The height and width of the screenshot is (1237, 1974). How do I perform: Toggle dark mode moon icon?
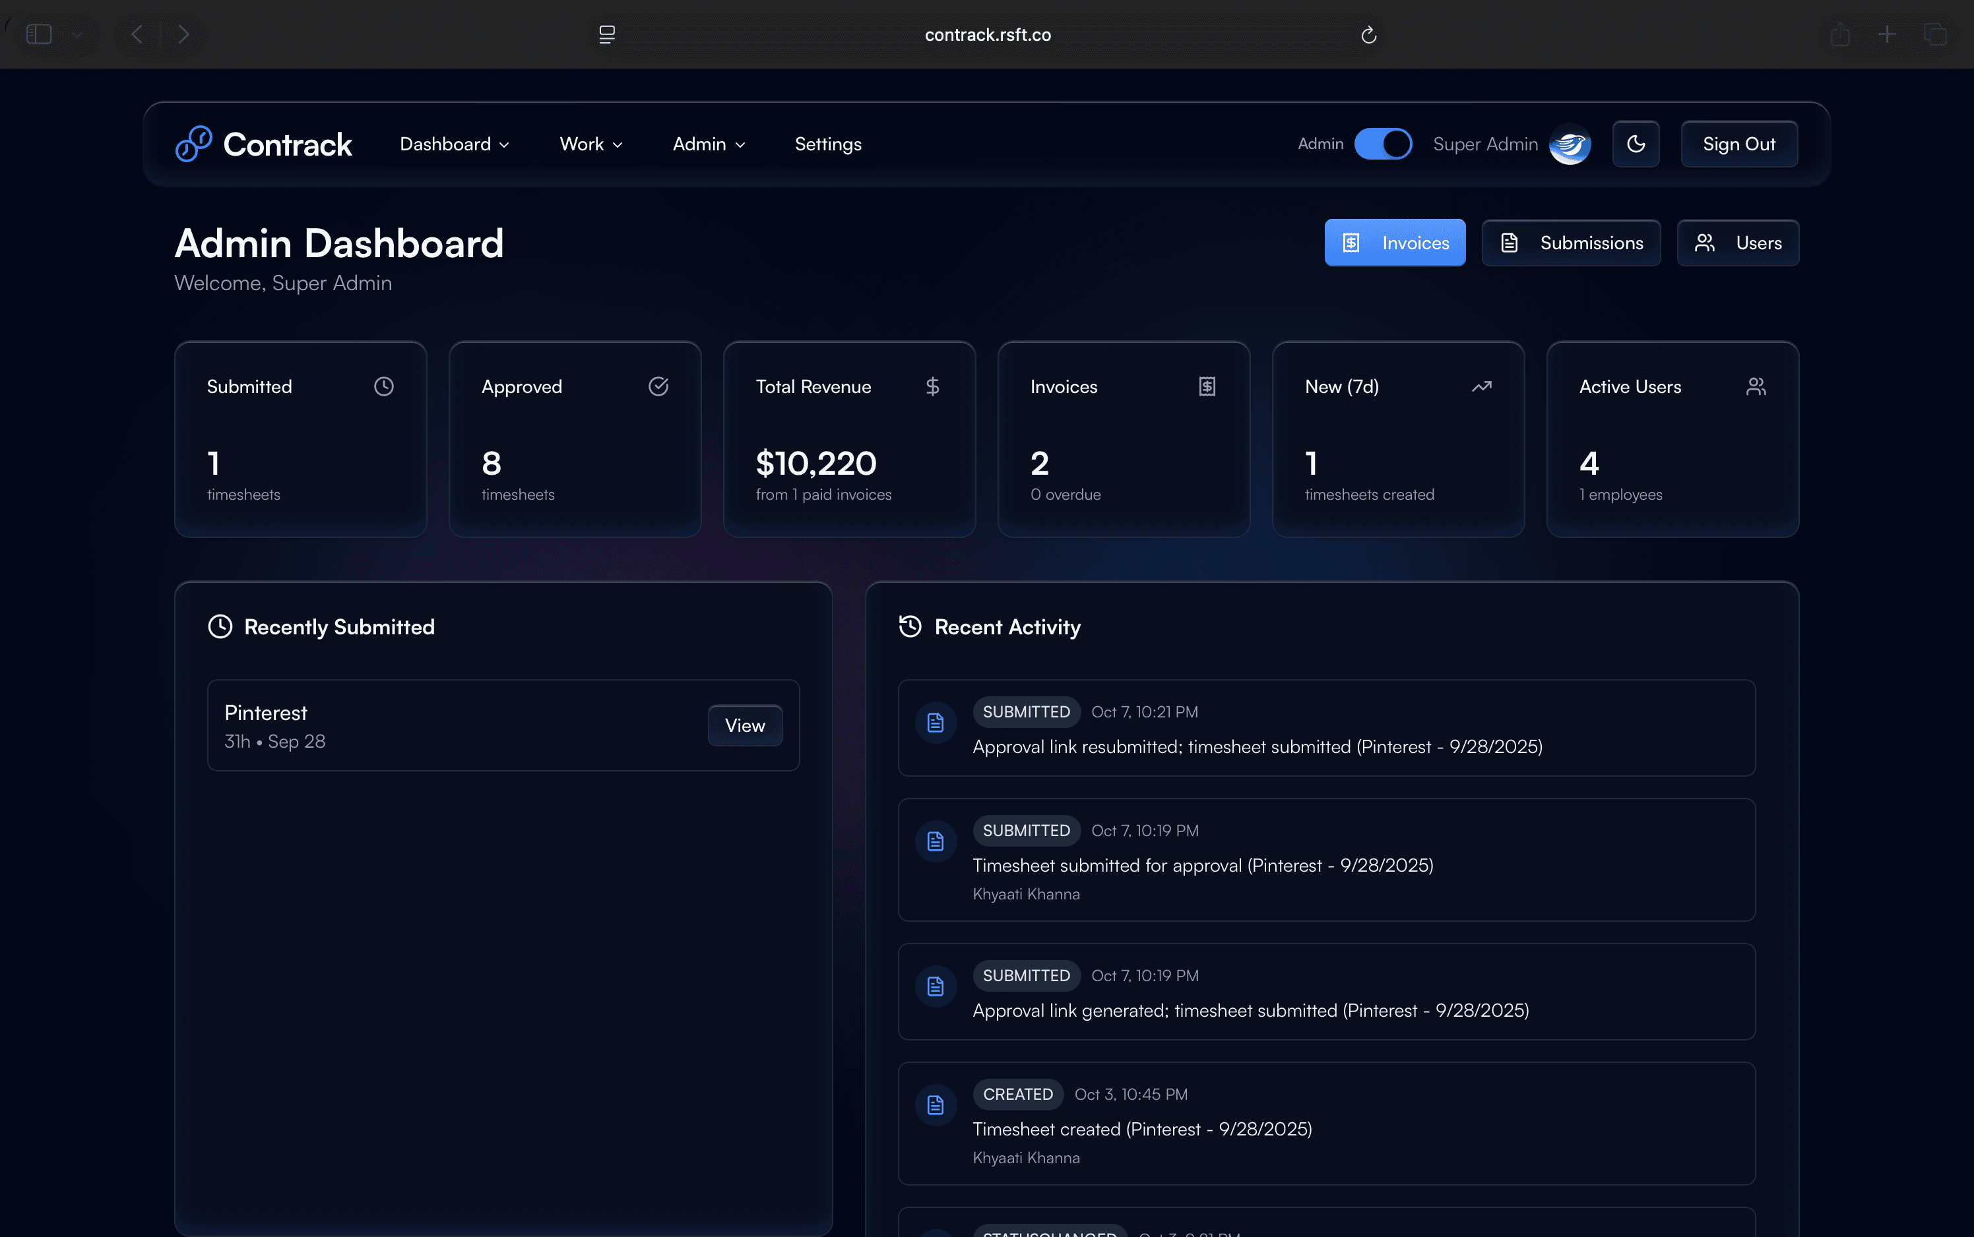[x=1635, y=144]
